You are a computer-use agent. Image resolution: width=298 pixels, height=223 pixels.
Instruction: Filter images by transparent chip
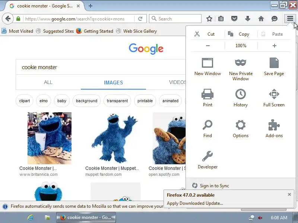(117, 101)
